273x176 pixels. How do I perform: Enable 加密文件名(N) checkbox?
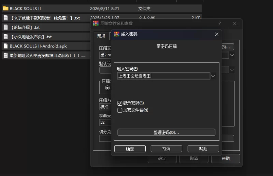coord(120,110)
